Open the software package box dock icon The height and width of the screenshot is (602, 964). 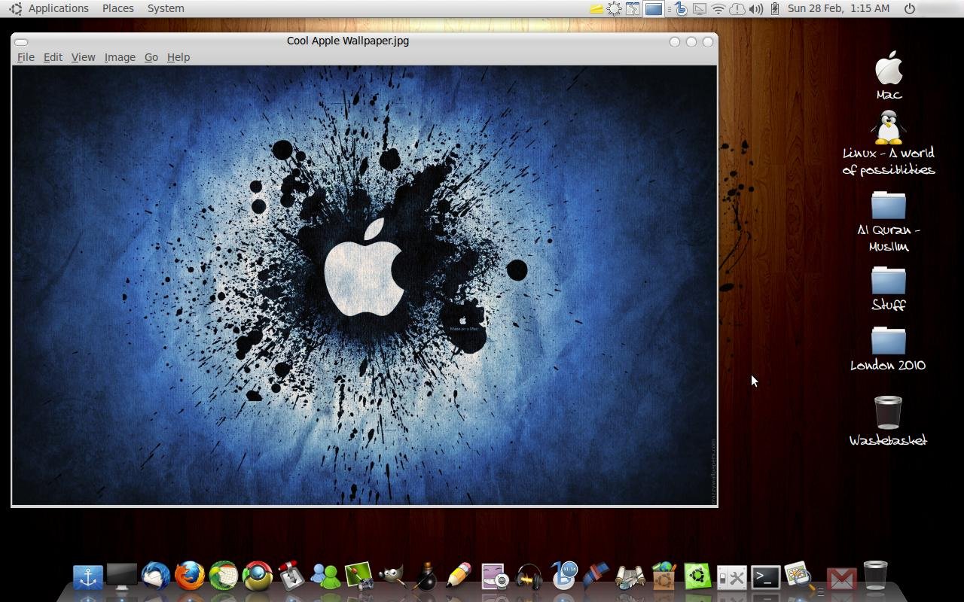[x=664, y=576]
